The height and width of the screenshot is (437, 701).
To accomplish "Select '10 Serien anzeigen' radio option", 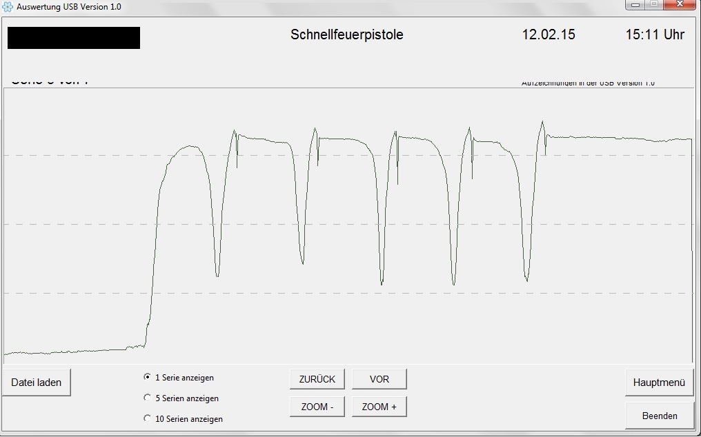I will point(147,418).
